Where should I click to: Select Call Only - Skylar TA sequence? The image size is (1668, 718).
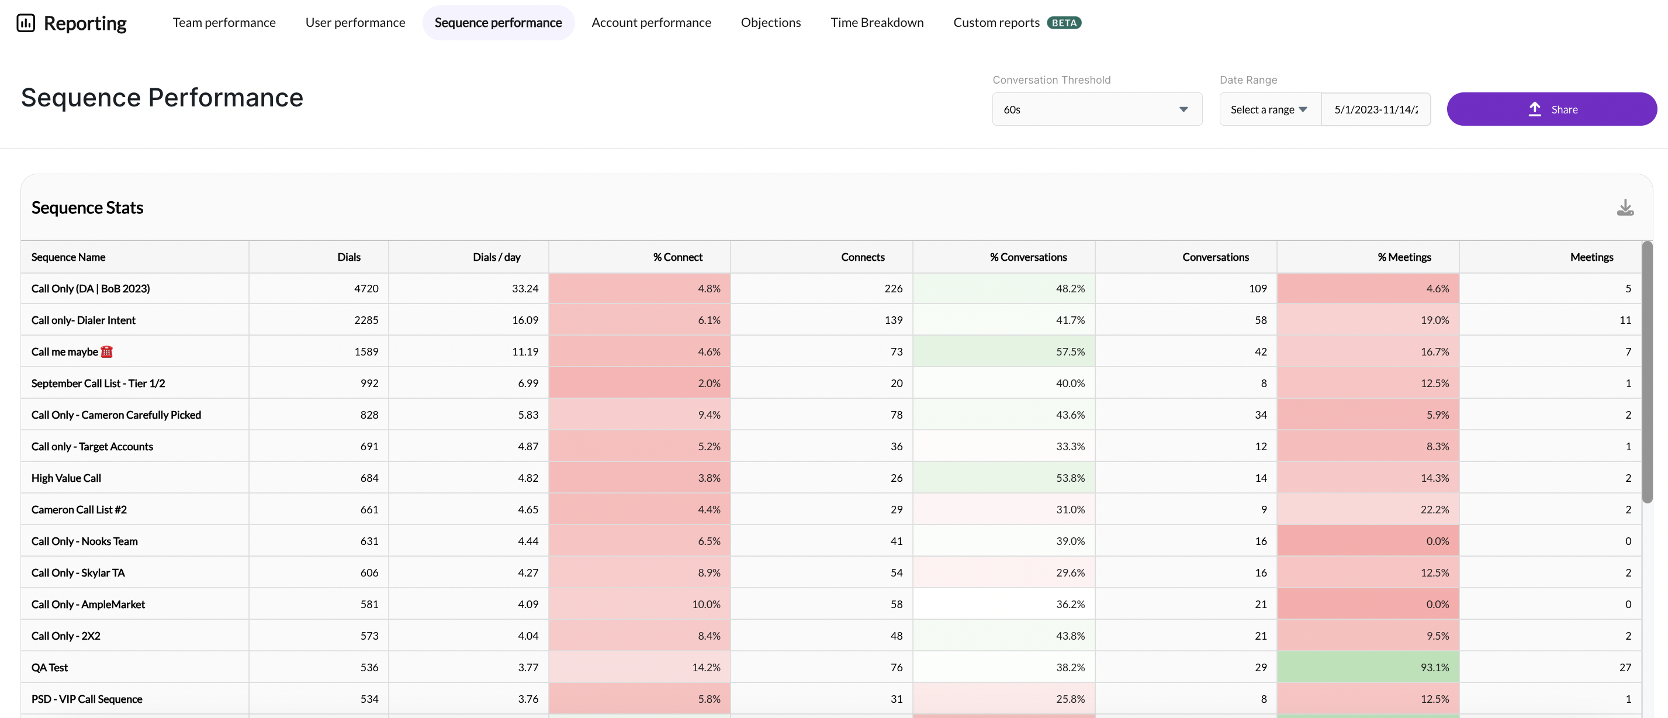pos(78,574)
